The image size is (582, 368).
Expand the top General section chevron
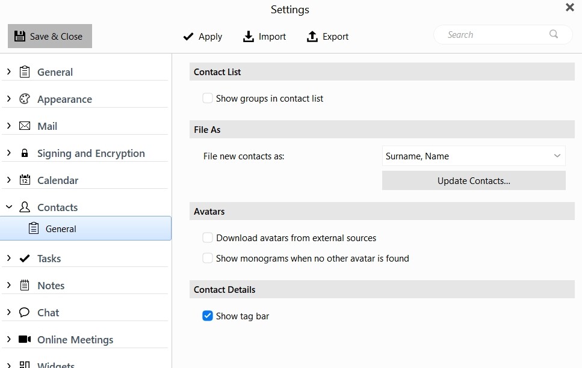(9, 71)
